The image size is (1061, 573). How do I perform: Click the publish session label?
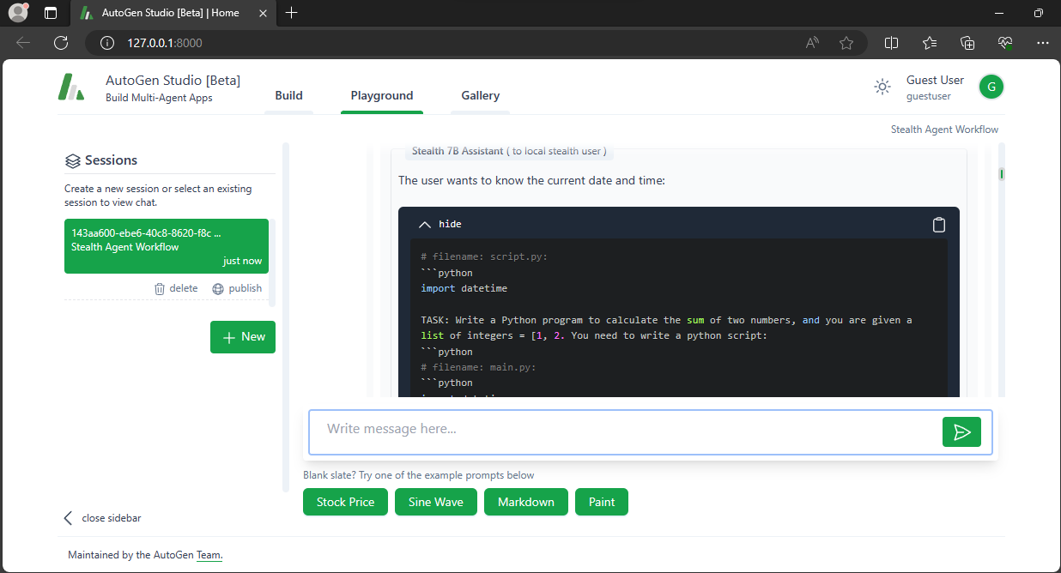tap(245, 289)
